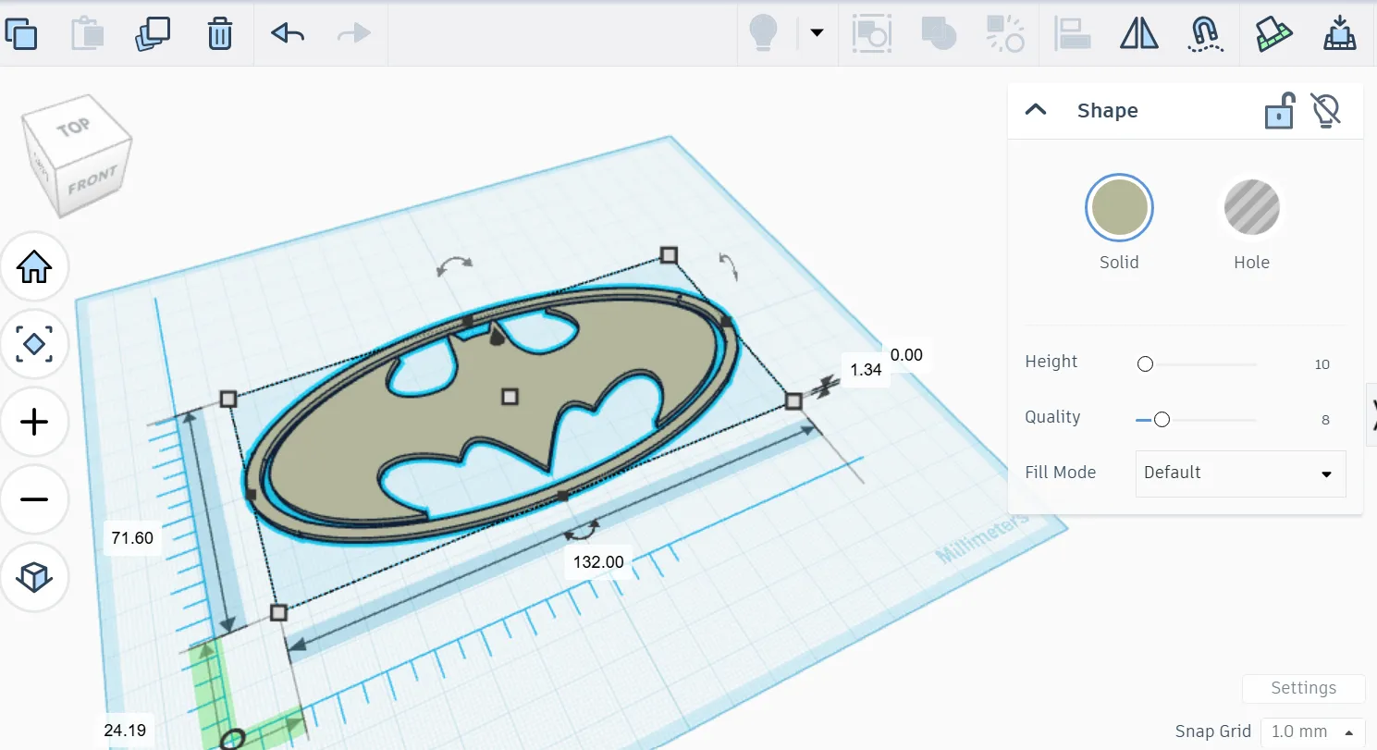
Task: Copy the selected shape
Action: coord(21,33)
